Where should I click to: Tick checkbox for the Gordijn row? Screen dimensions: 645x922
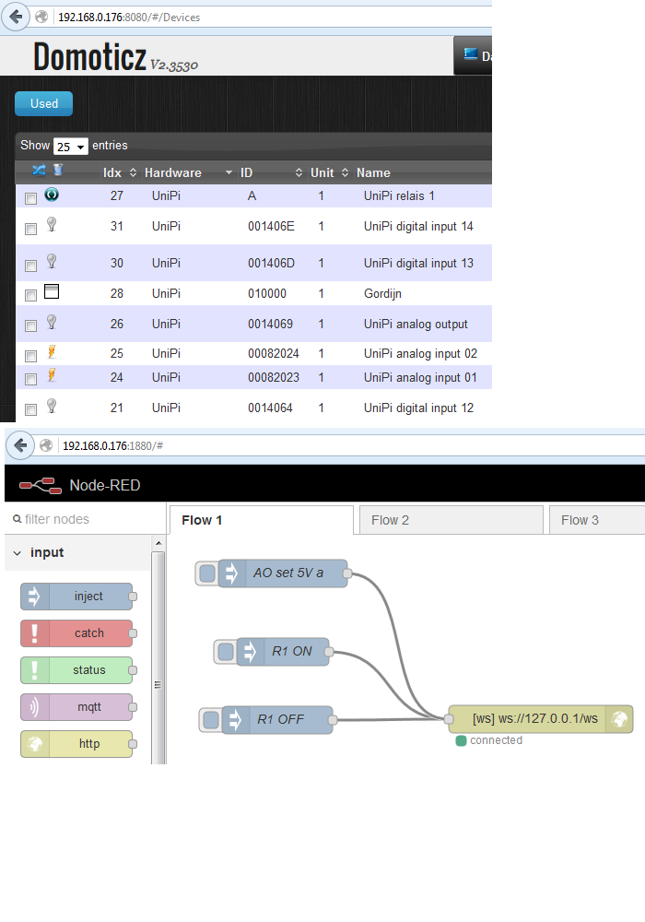point(31,295)
